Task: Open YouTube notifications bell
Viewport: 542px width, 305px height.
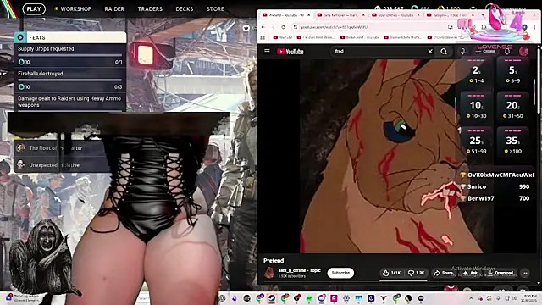Action: click(507, 52)
